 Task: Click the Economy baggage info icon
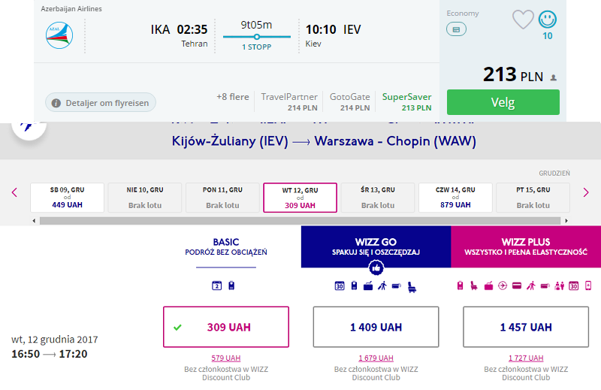click(456, 29)
